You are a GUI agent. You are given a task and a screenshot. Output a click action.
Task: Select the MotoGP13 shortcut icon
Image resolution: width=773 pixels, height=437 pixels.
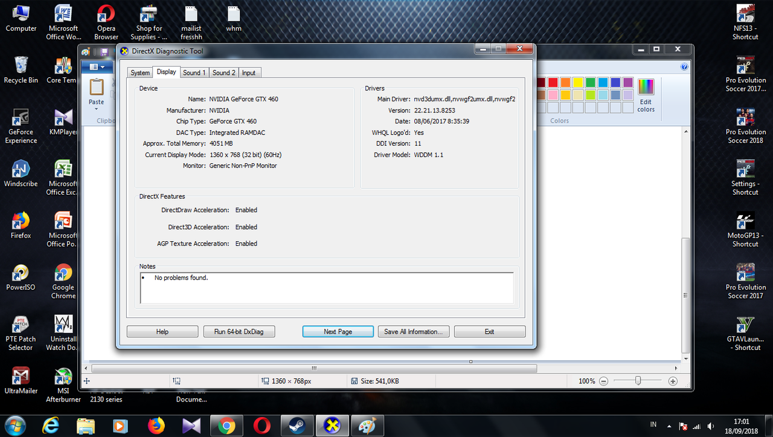(745, 230)
